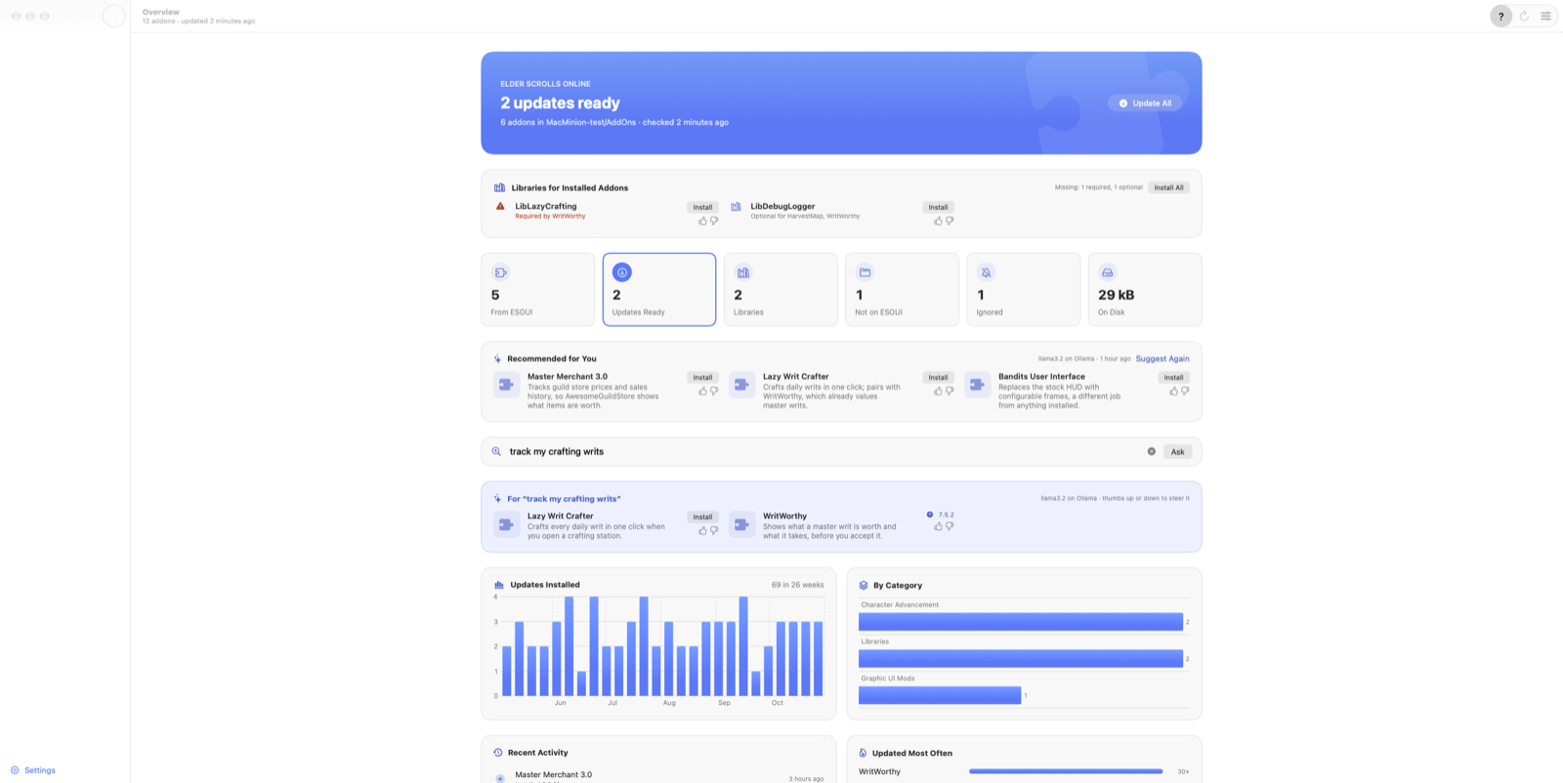Install the LibLazyCrafting library
Image resolution: width=1563 pixels, height=783 pixels.
(x=702, y=207)
